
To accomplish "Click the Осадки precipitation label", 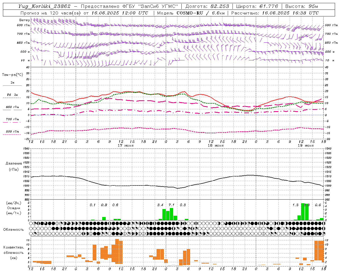I will [14, 208].
